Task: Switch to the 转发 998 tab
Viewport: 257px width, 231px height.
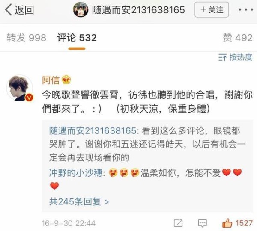Action: (27, 38)
